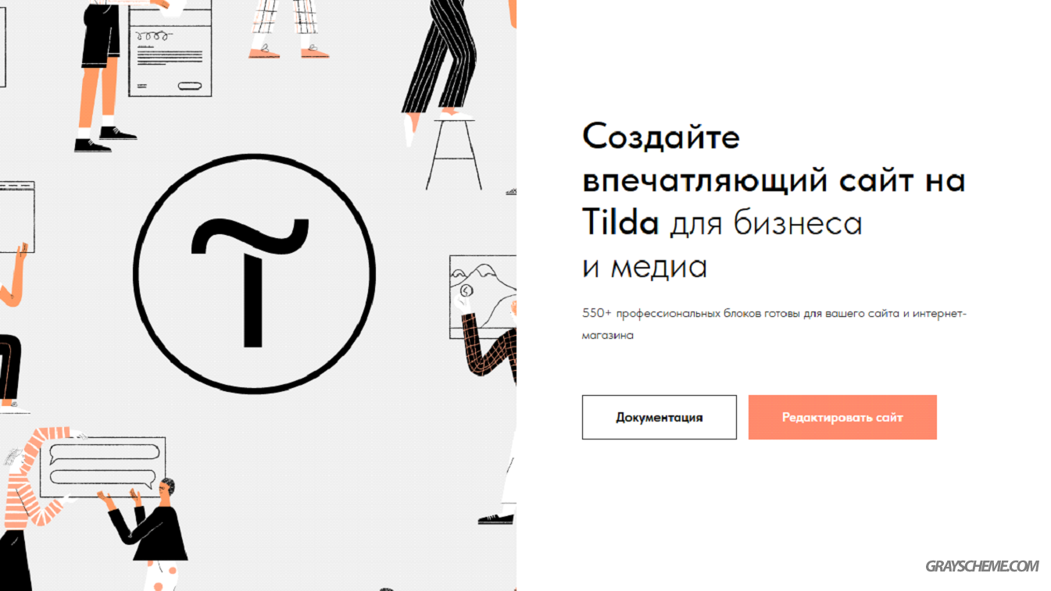Click the Tilda circular logo
The image size is (1051, 591).
[x=254, y=272]
